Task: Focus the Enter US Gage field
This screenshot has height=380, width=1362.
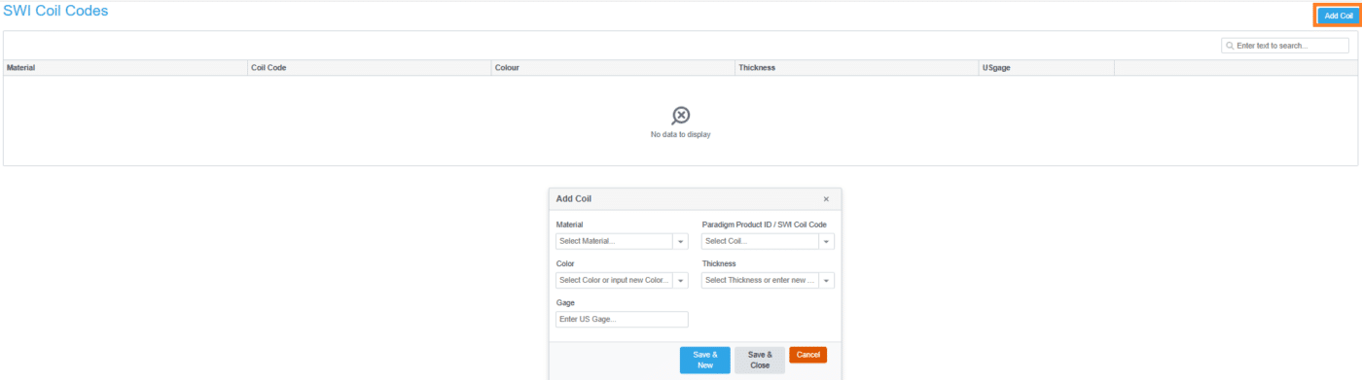Action: click(622, 320)
